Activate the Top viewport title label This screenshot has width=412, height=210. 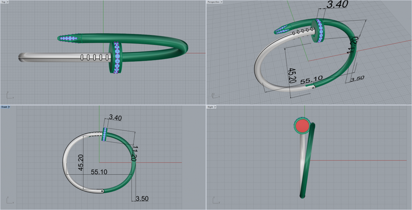(x=3, y=2)
